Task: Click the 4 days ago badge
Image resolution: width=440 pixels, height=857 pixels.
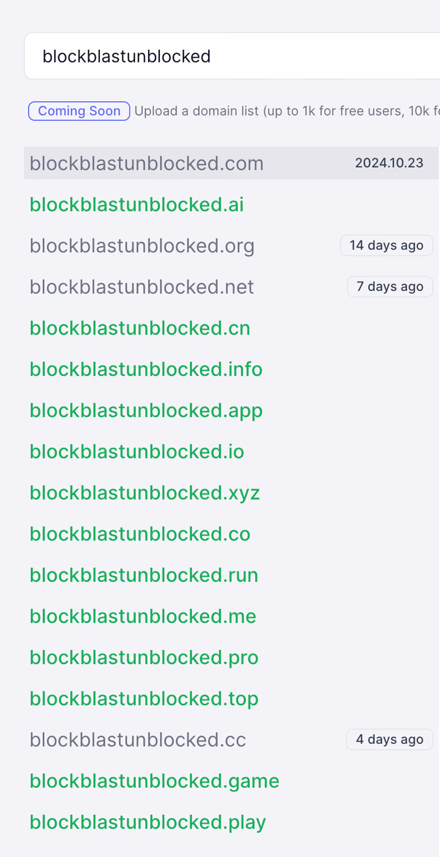Action: (390, 739)
